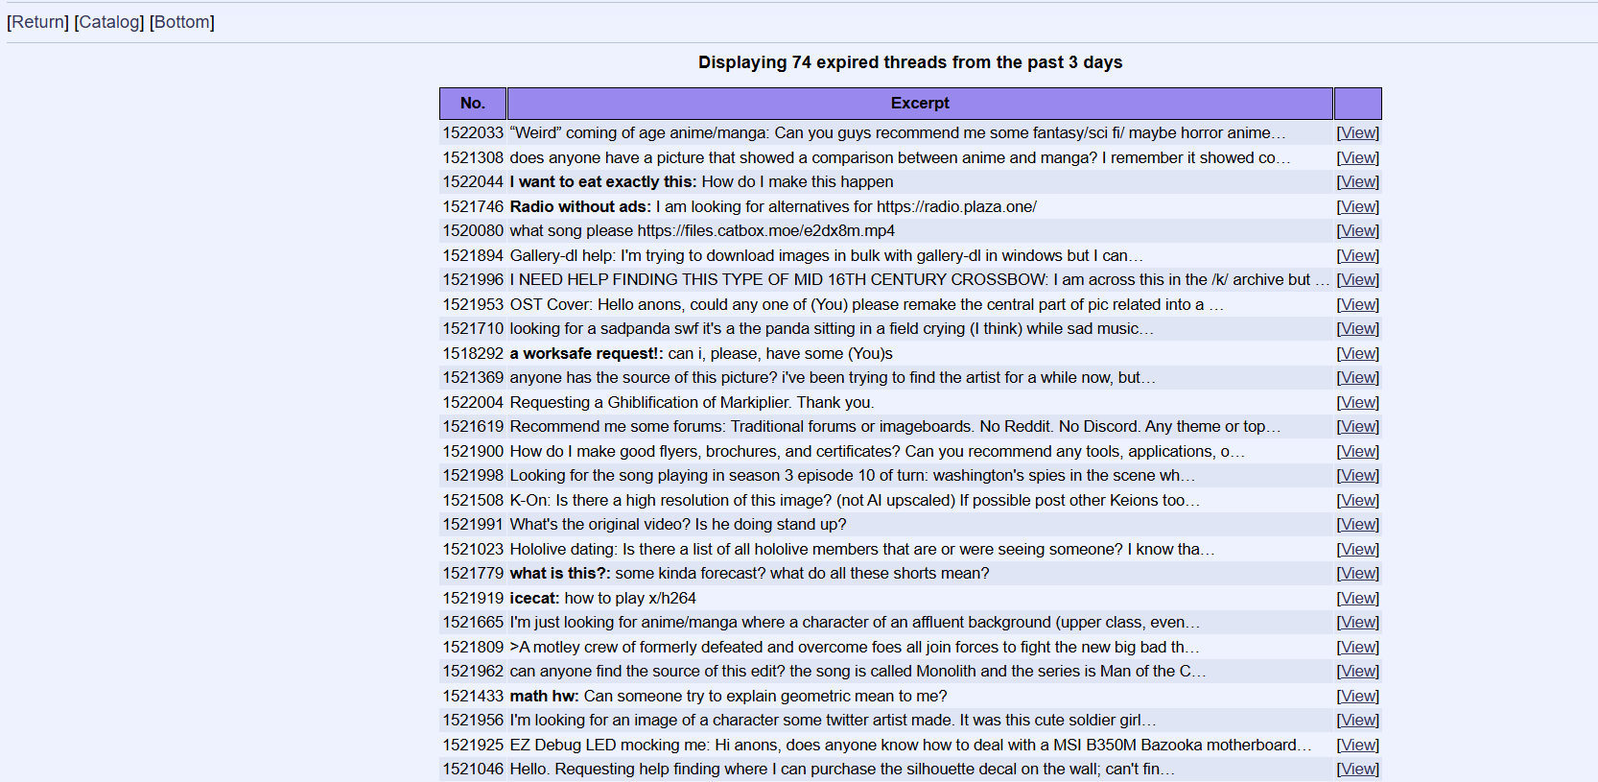Click the 'Radio without ads:' subject text
Screen dimensions: 1598x782
coord(580,207)
